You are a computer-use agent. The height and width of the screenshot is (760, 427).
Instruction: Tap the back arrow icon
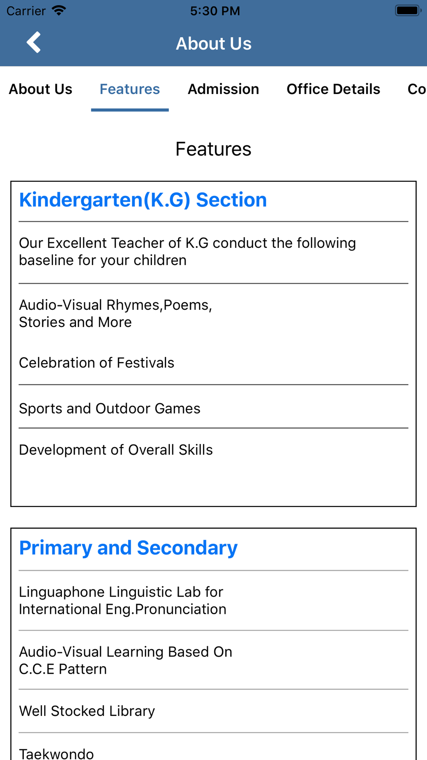tap(33, 42)
